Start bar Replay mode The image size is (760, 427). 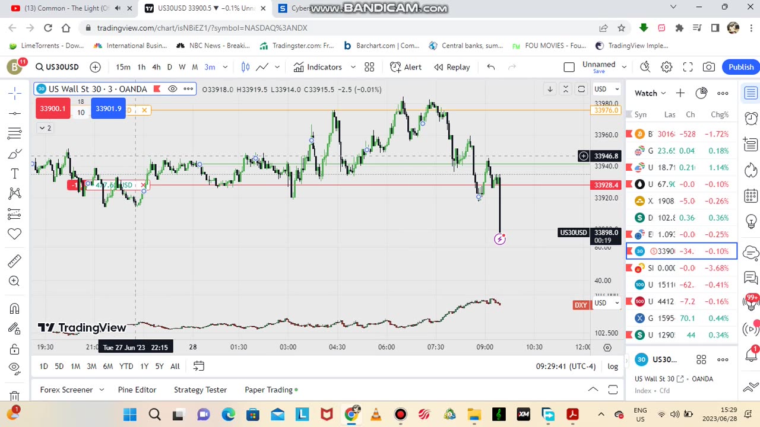click(x=452, y=67)
